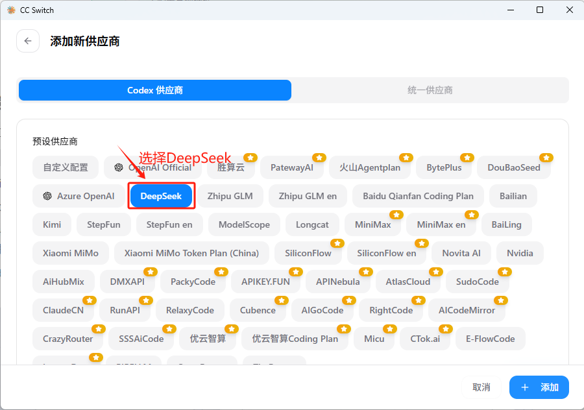
Task: Choose the OpenAI Official preset
Action: (x=152, y=167)
